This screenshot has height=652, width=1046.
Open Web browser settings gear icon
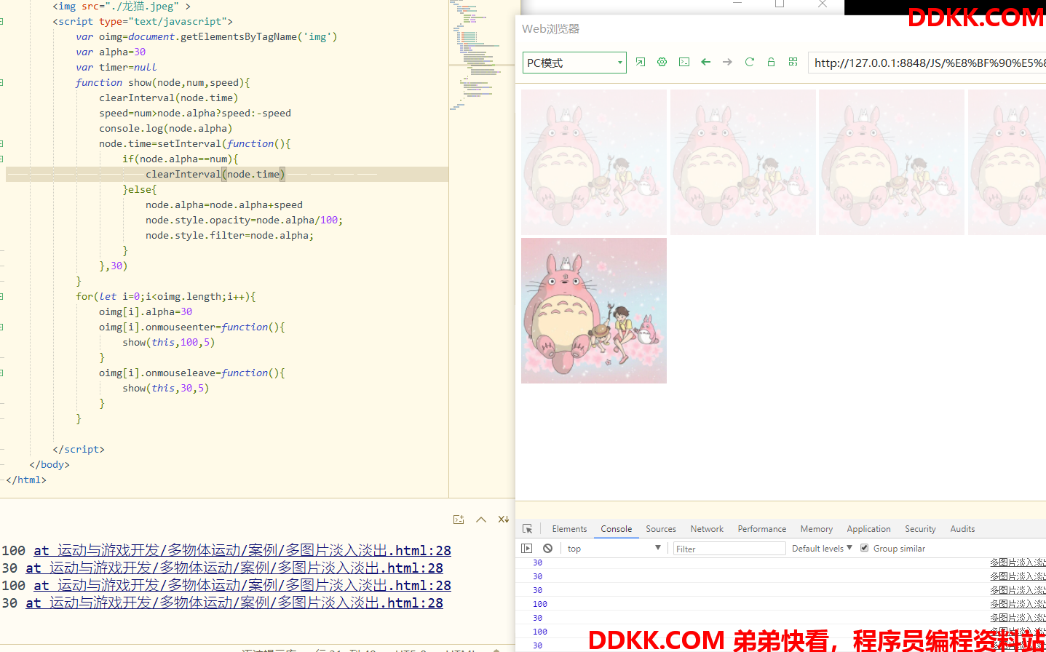point(662,63)
